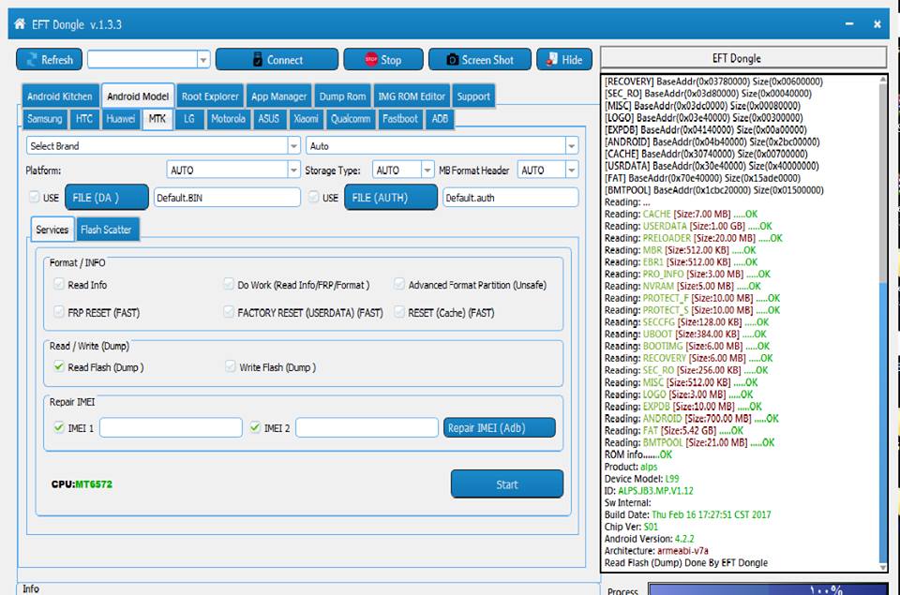
Task: Click the Default.auth file field
Action: click(510, 198)
